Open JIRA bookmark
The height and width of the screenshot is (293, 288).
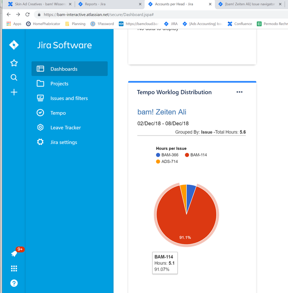point(171,24)
